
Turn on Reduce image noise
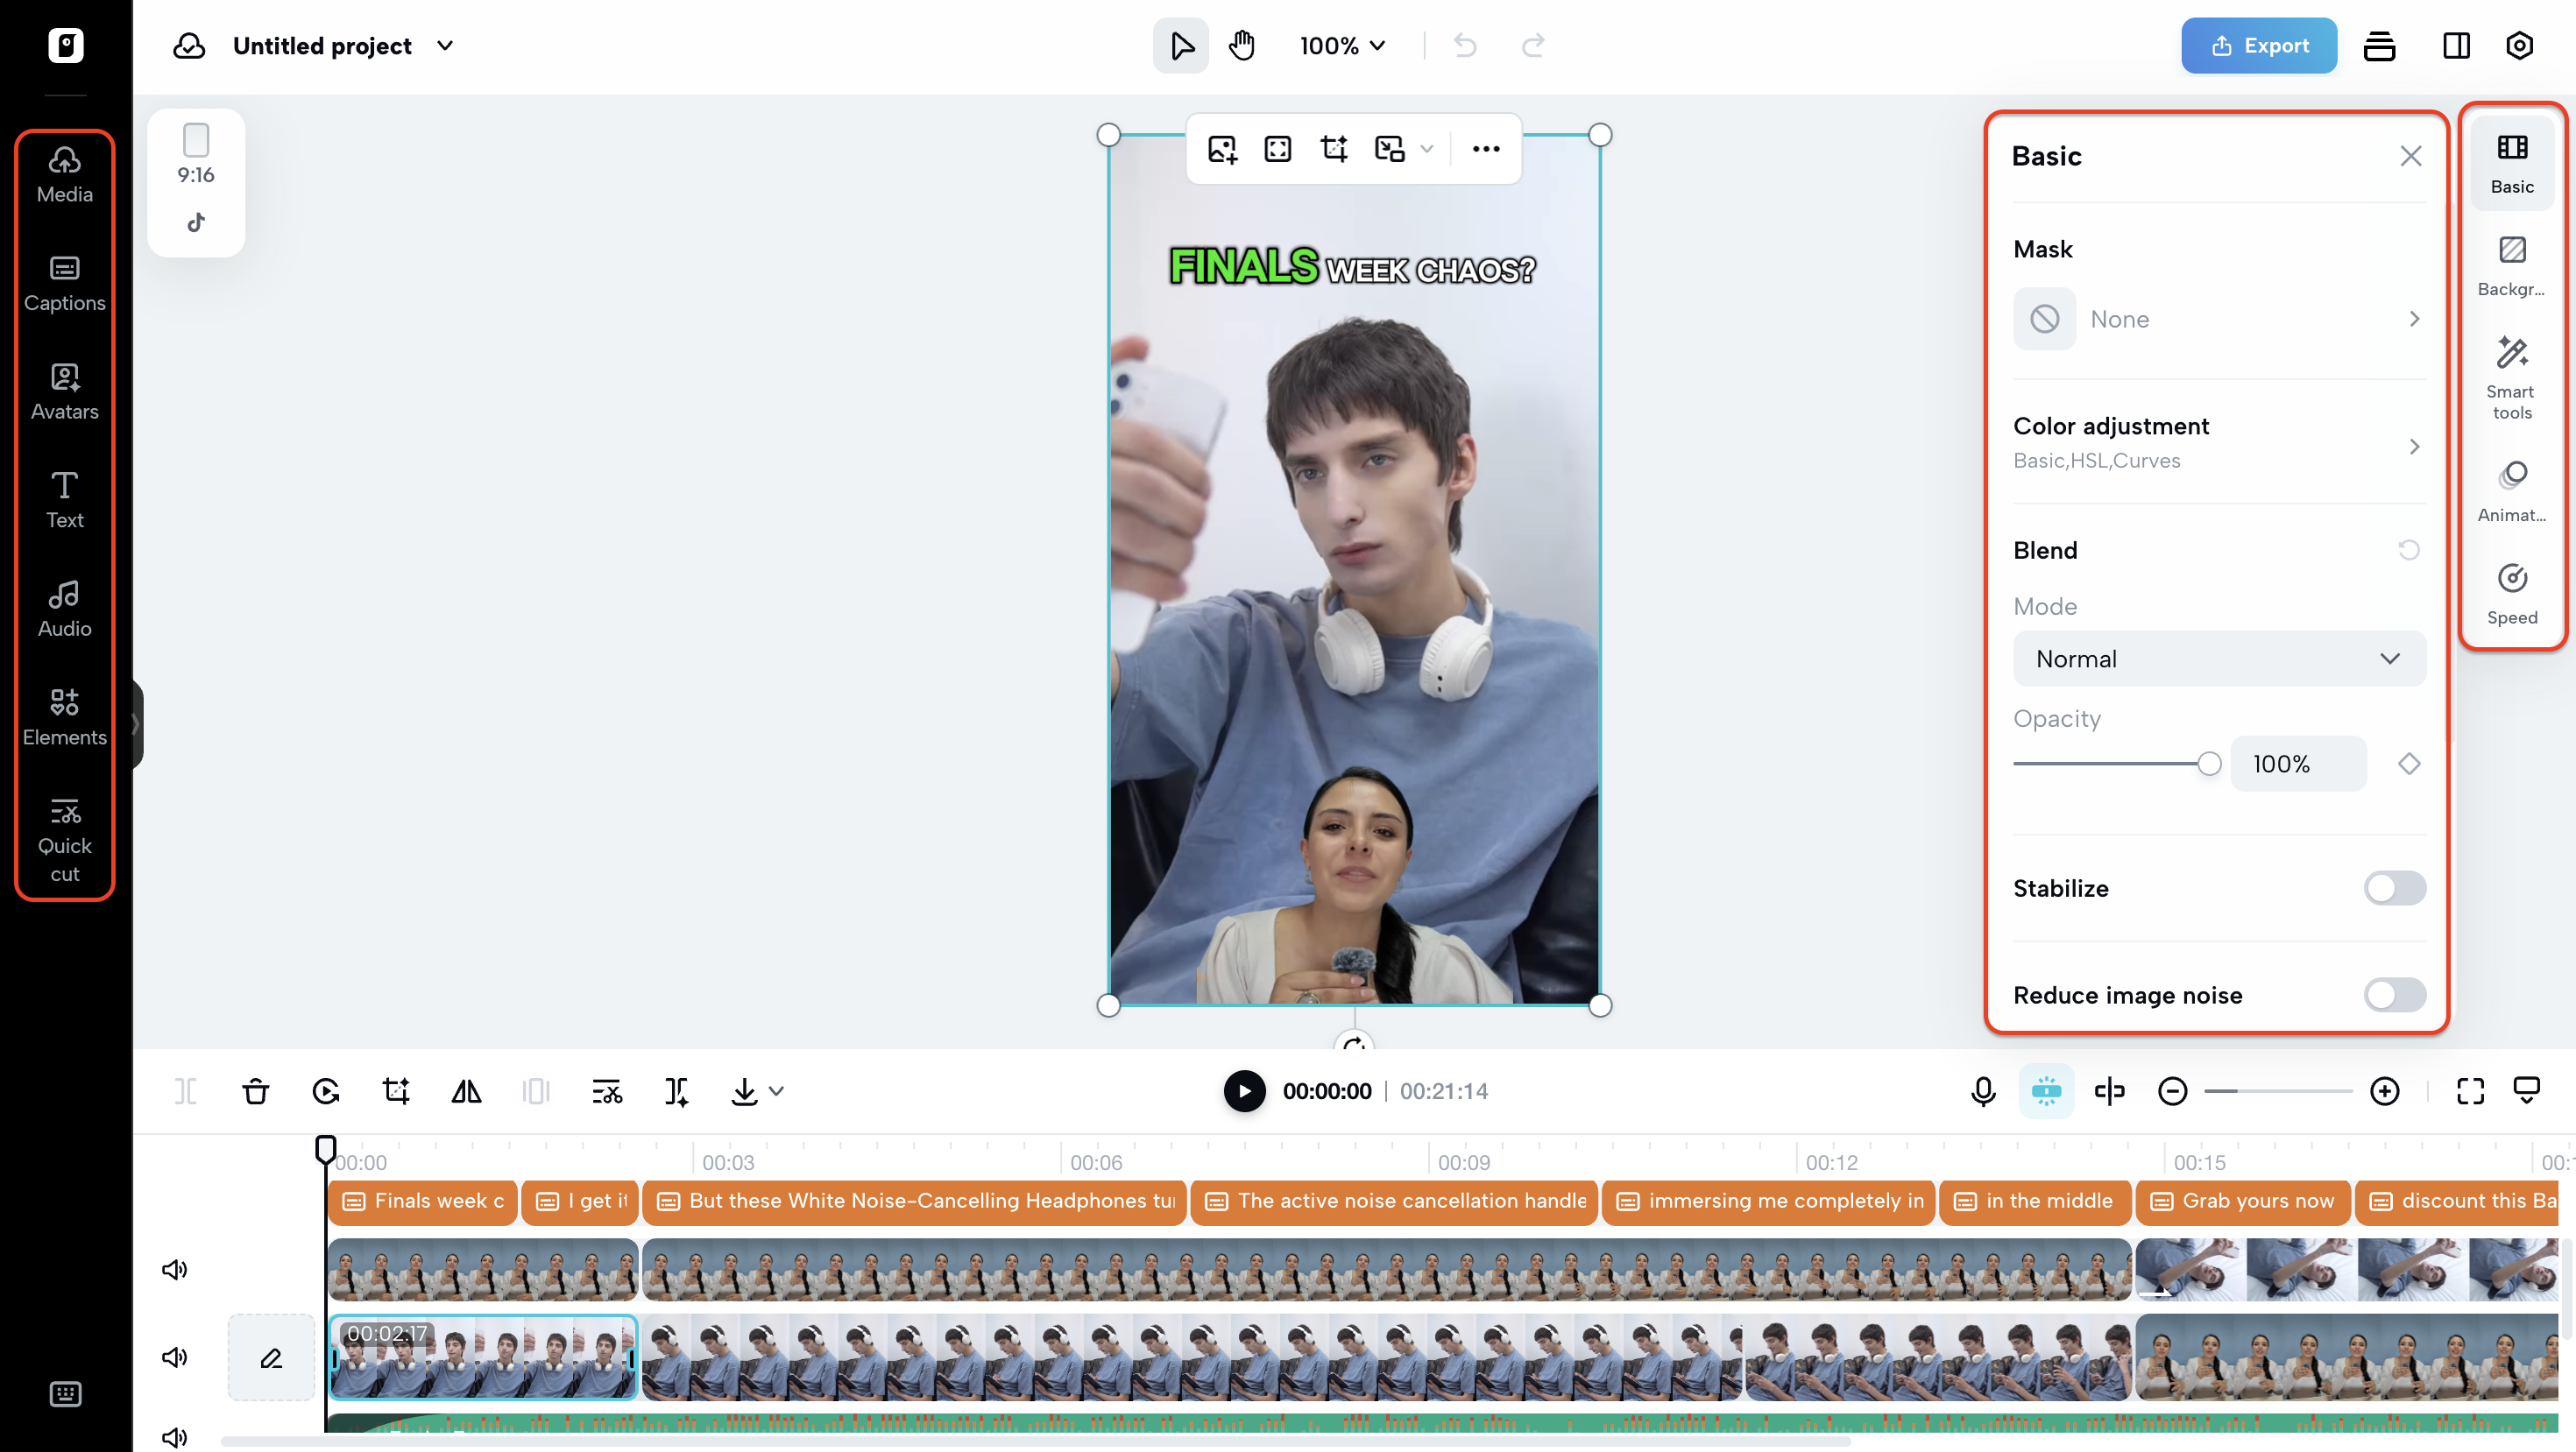tap(2394, 994)
